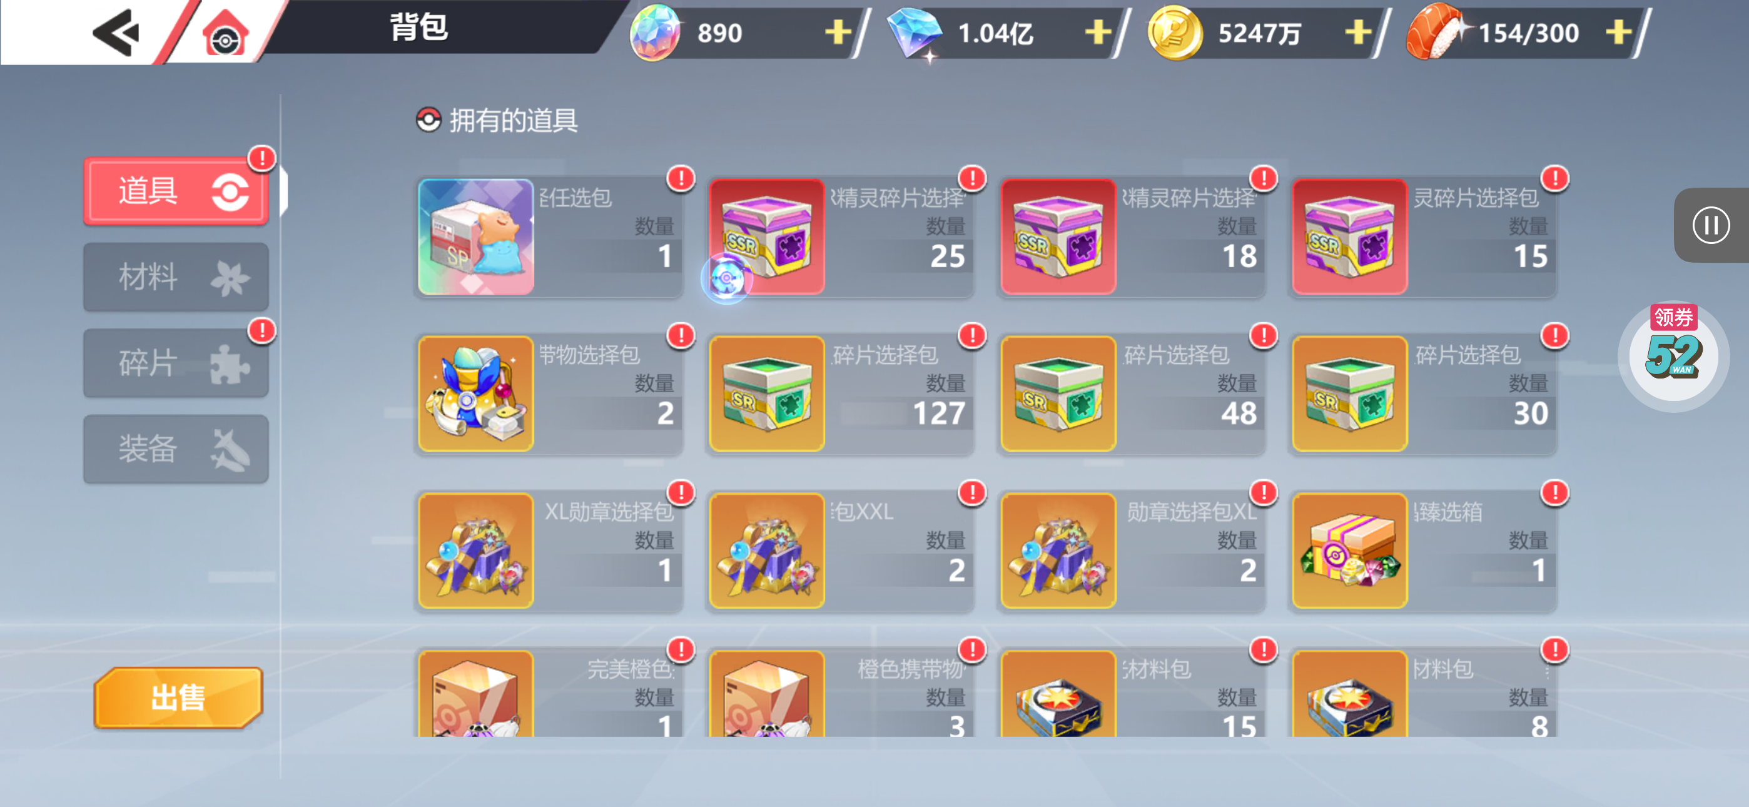Add gold coins with the plus icon
1749x807 pixels.
point(1358,32)
